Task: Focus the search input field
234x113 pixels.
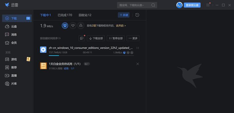Action: click(x=135, y=5)
